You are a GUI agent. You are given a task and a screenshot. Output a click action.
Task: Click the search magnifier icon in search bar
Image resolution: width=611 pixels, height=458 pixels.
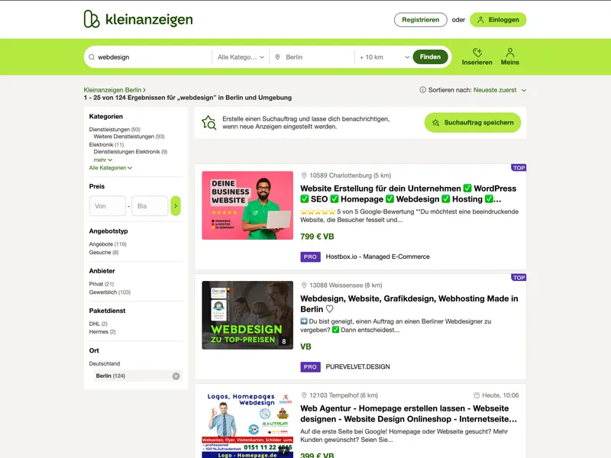(92, 56)
